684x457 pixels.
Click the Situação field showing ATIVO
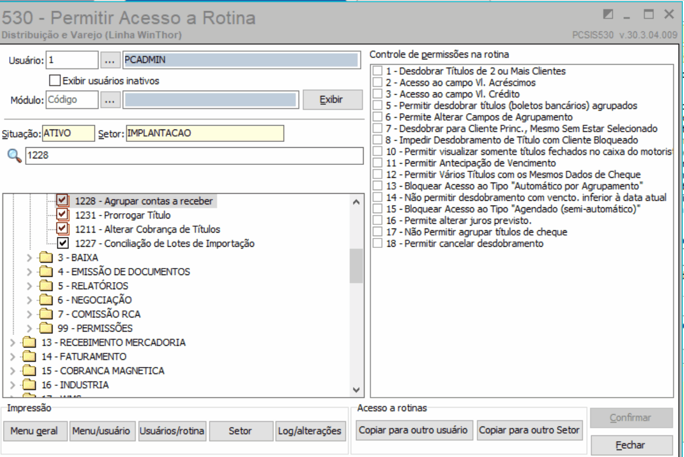68,134
